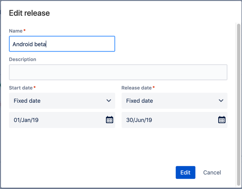Image resolution: width=242 pixels, height=189 pixels.
Task: Open the Release date calendar picker icon
Action: point(222,120)
